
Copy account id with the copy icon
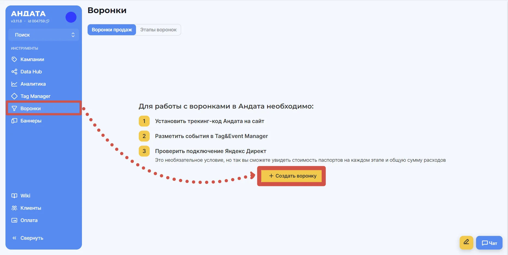(48, 21)
